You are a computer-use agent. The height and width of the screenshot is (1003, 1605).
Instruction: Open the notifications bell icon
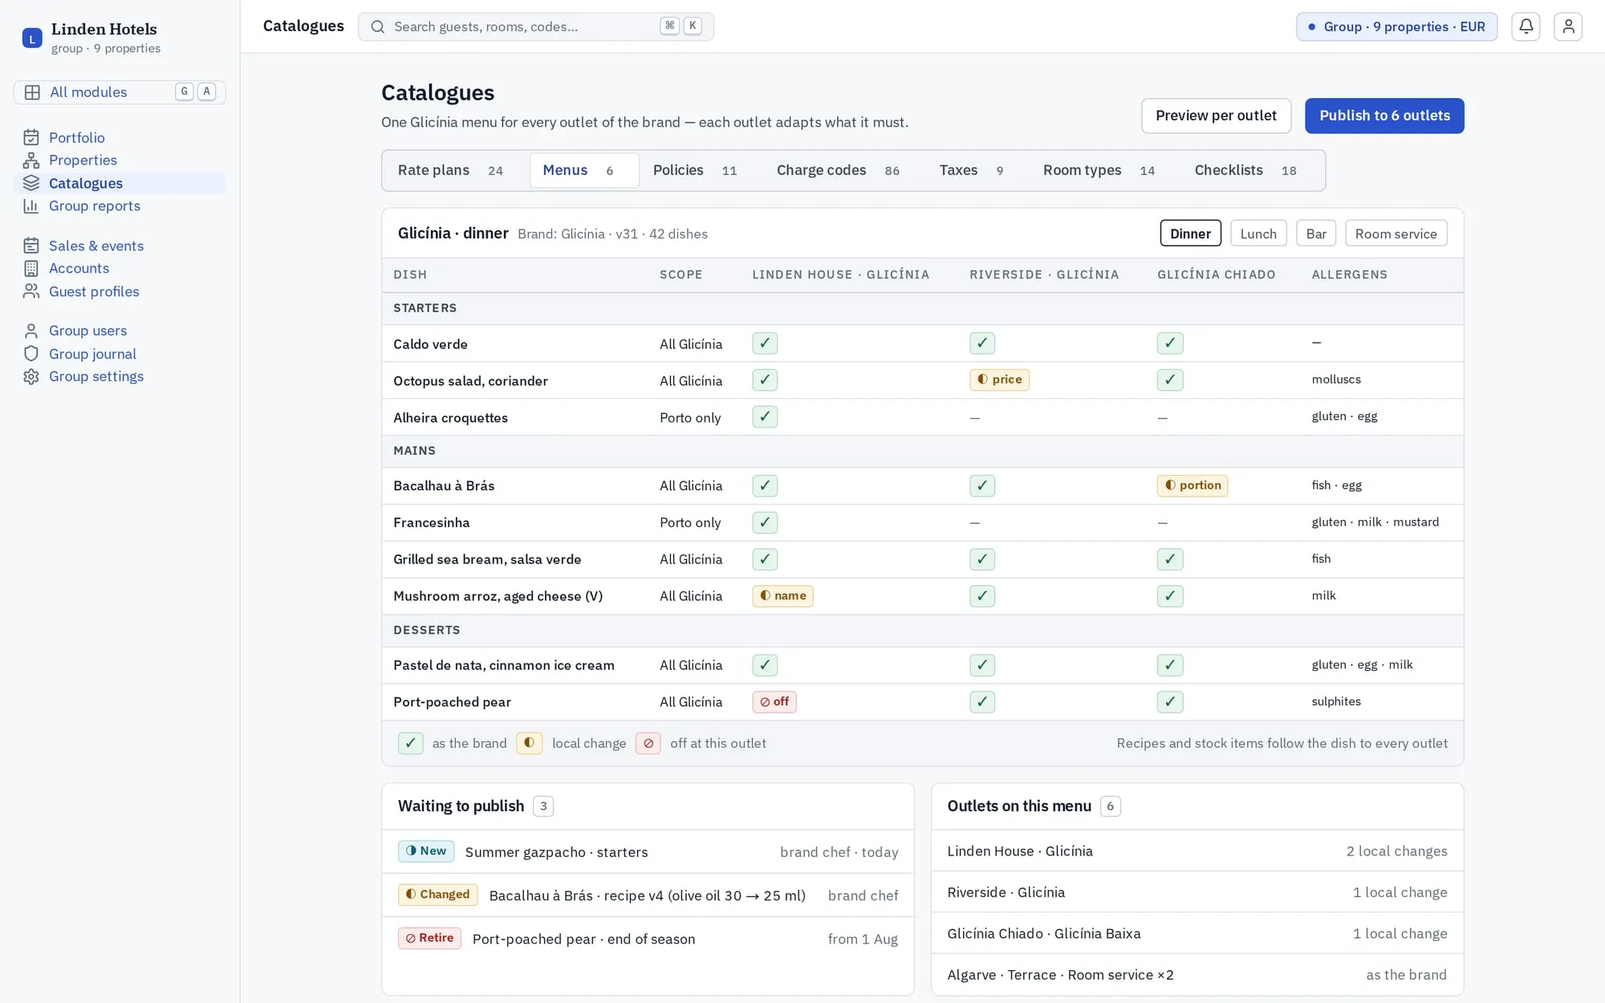[x=1526, y=26]
